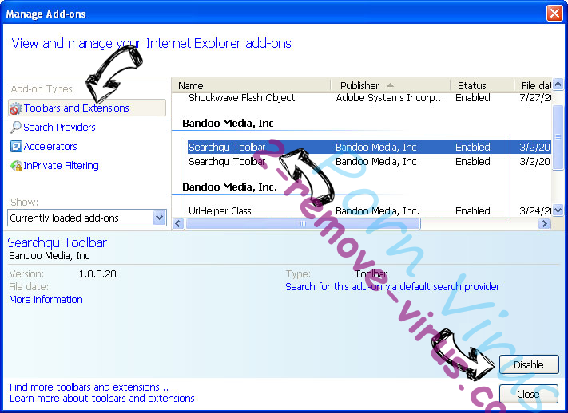Click the horizontal scrollbar right arrow

click(x=544, y=223)
